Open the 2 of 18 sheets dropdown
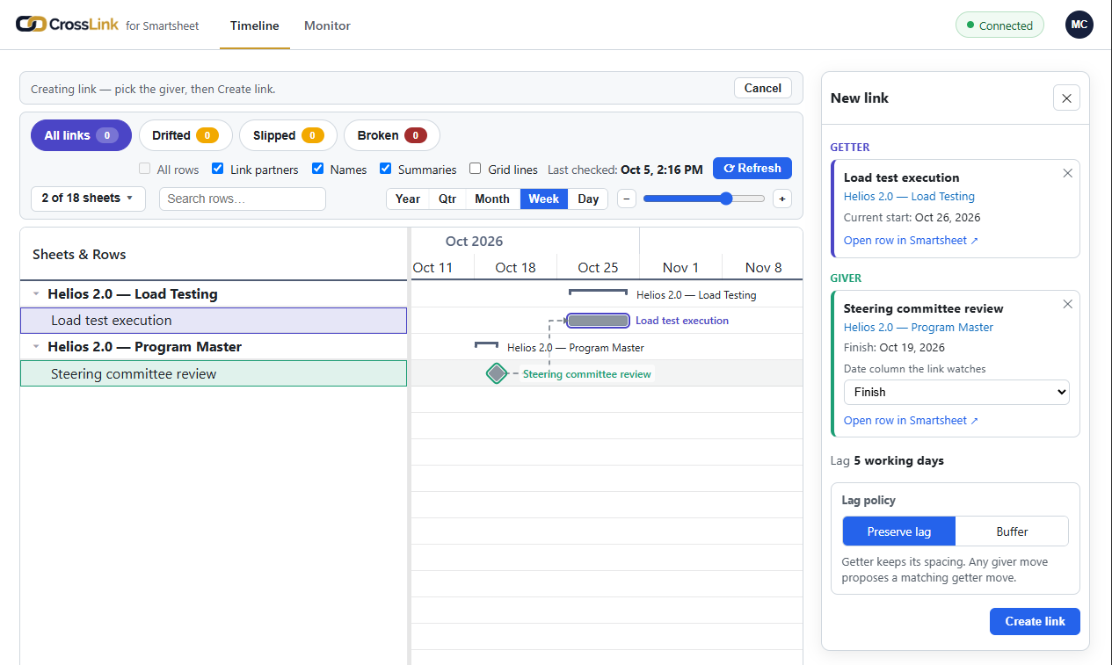Viewport: 1112px width, 665px height. point(88,199)
